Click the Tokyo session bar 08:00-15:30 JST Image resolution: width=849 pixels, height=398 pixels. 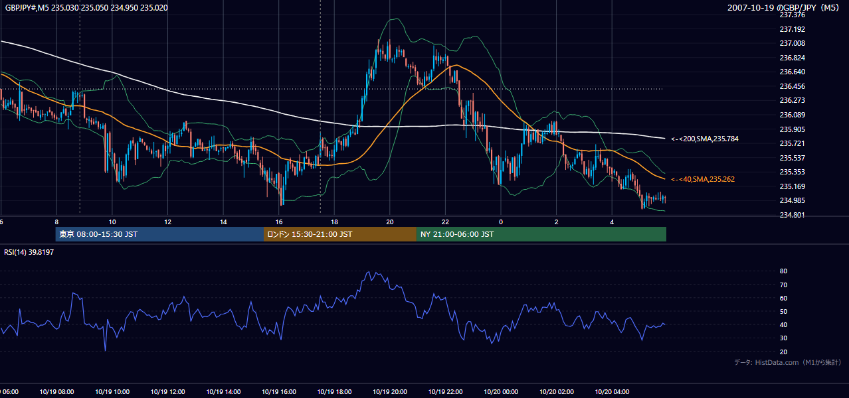tap(159, 234)
